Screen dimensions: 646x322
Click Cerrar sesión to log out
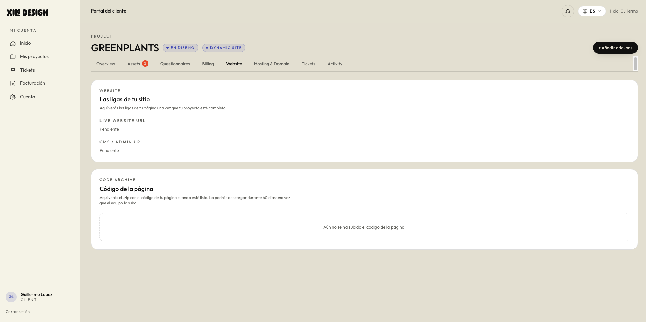[18, 312]
